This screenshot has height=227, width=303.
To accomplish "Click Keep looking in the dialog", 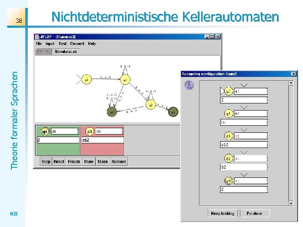I will click(x=223, y=213).
